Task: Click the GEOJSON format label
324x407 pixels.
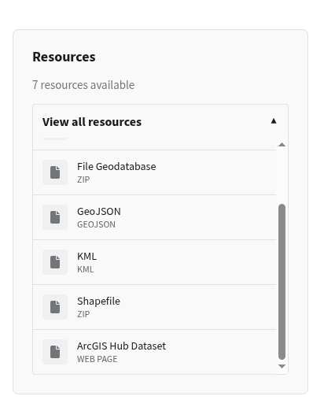Action: pyautogui.click(x=96, y=224)
